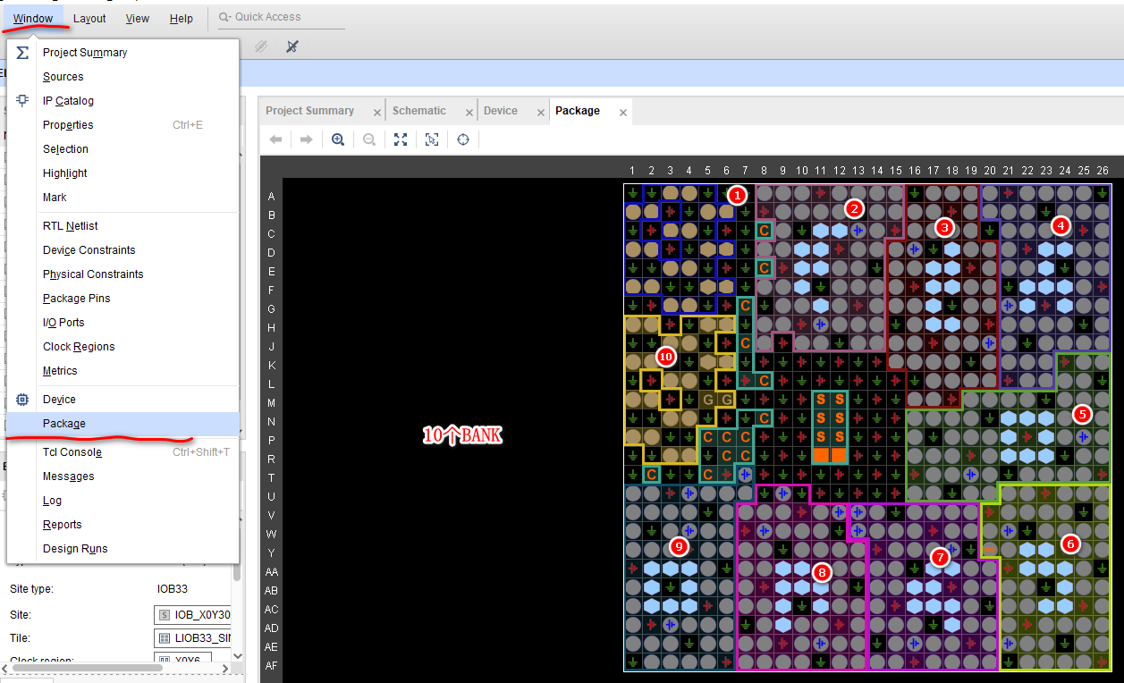The height and width of the screenshot is (683, 1124).
Task: Fit the package view to window
Action: click(x=401, y=139)
